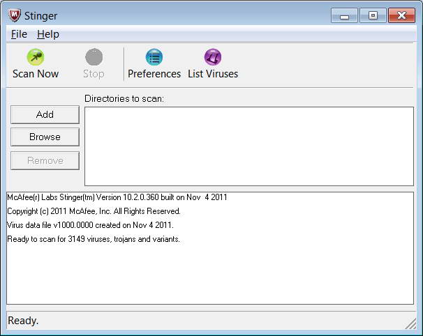Click the gray Stop icon
The width and height of the screenshot is (423, 336).
(94, 57)
